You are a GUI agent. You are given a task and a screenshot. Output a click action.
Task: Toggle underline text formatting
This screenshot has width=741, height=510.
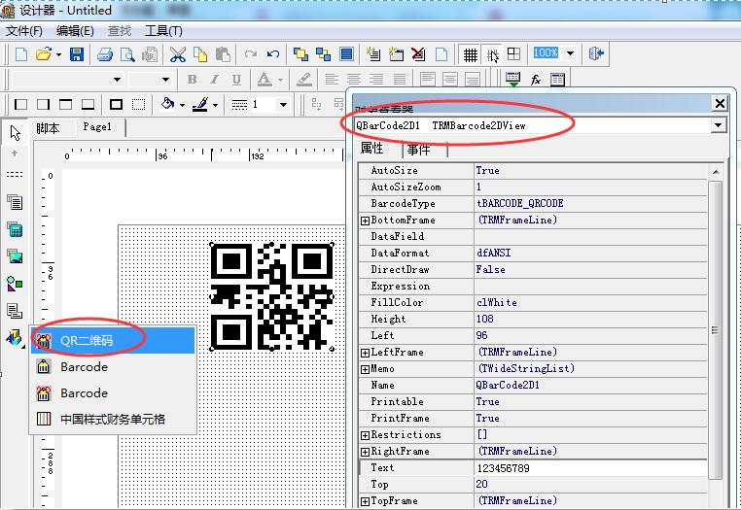pyautogui.click(x=236, y=80)
